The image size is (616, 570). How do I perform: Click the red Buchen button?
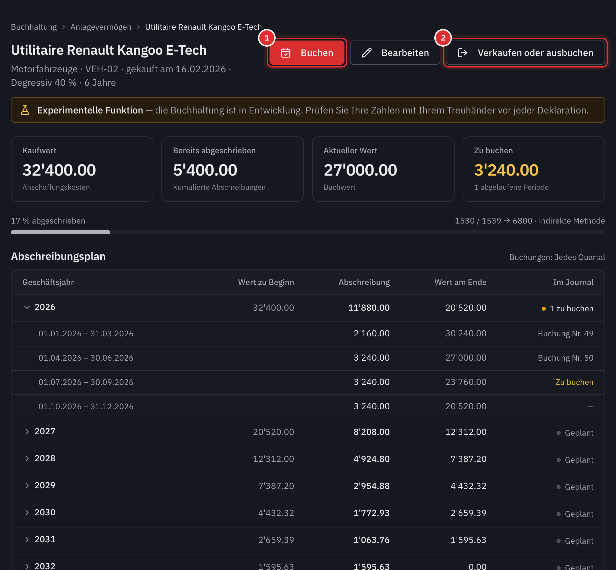(307, 53)
